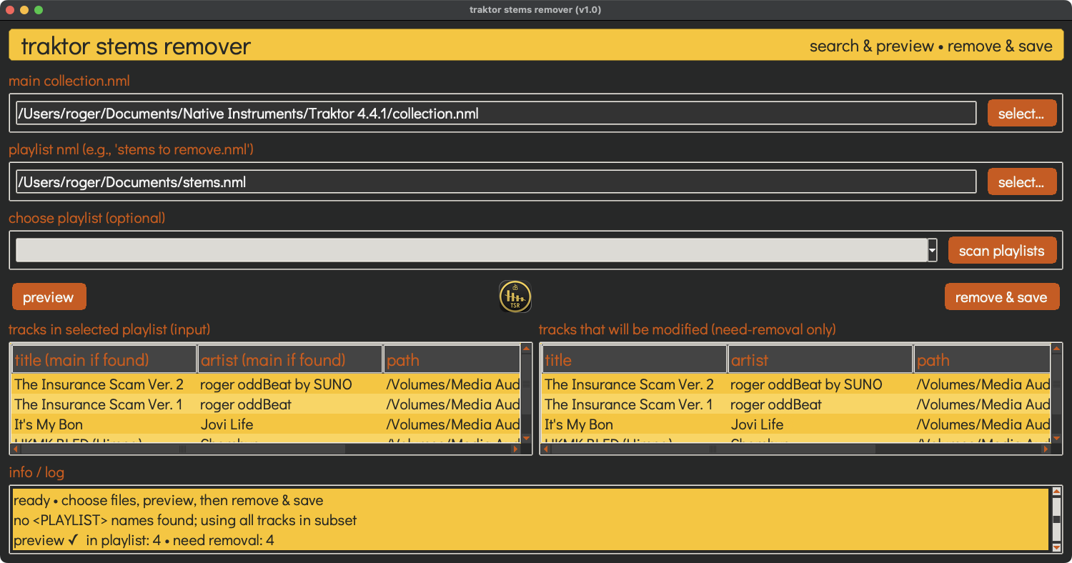Maximize window with the green button

[39, 10]
